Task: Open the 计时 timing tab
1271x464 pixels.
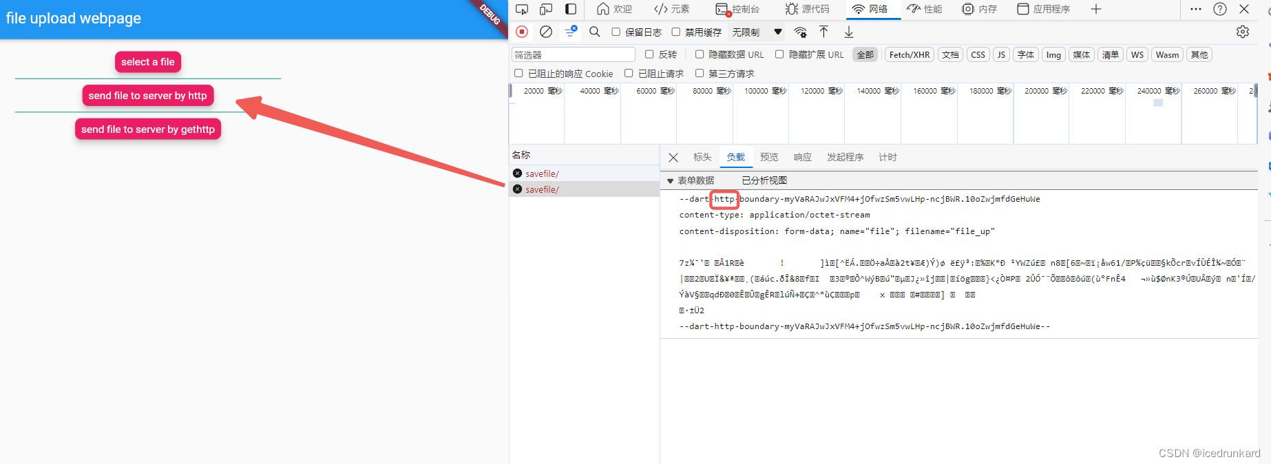Action: 887,158
